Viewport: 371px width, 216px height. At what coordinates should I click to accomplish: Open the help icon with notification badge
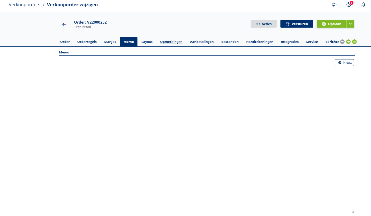point(349,5)
